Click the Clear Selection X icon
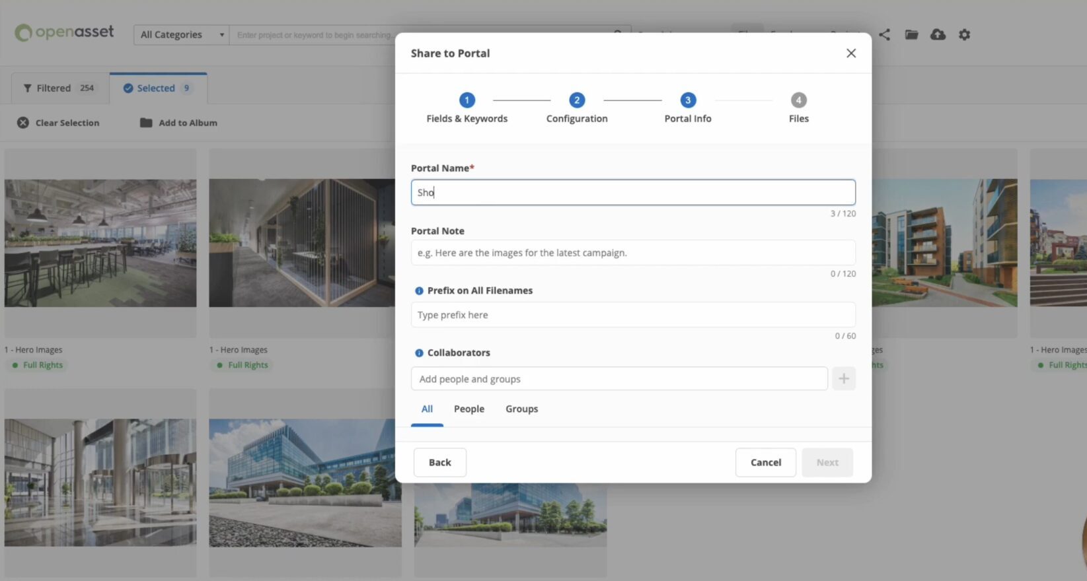The image size is (1087, 581). pos(23,123)
